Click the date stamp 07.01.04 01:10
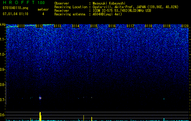 (x=15, y=14)
